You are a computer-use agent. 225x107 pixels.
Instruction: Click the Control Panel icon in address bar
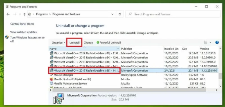click(30, 14)
